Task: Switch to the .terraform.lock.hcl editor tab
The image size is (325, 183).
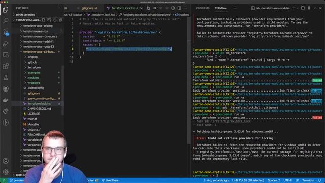Action: point(123,8)
